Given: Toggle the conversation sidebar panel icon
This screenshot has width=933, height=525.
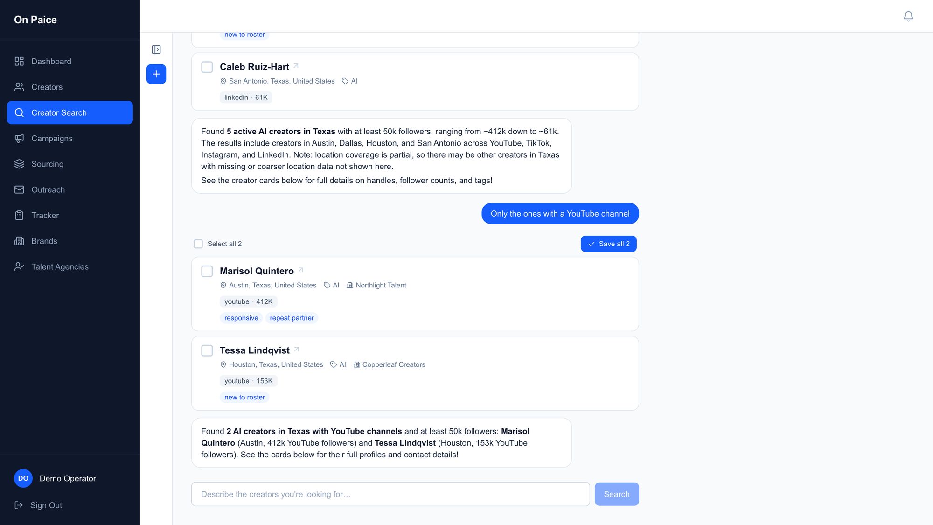Looking at the screenshot, I should [156, 49].
